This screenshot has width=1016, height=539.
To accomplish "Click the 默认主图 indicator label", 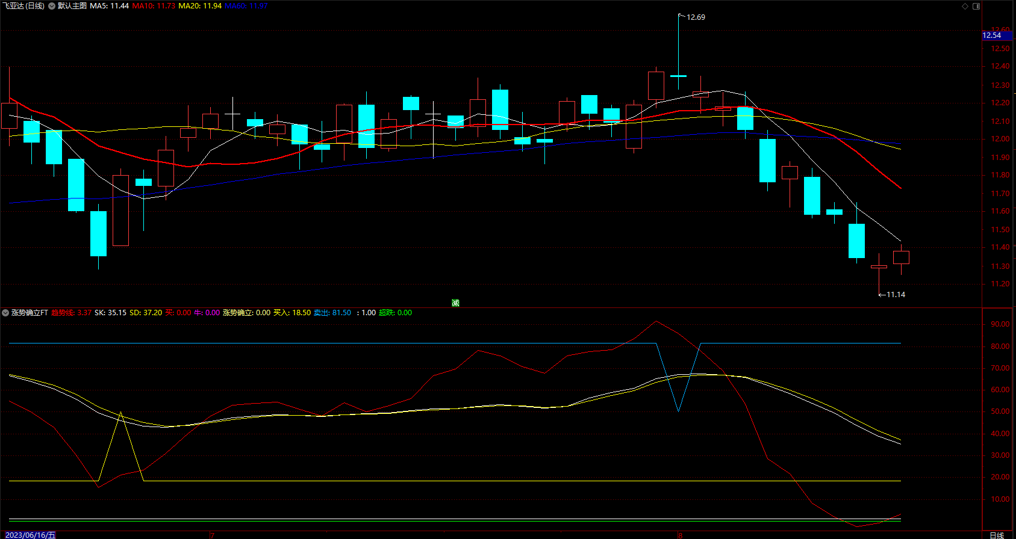I will tap(72, 6).
